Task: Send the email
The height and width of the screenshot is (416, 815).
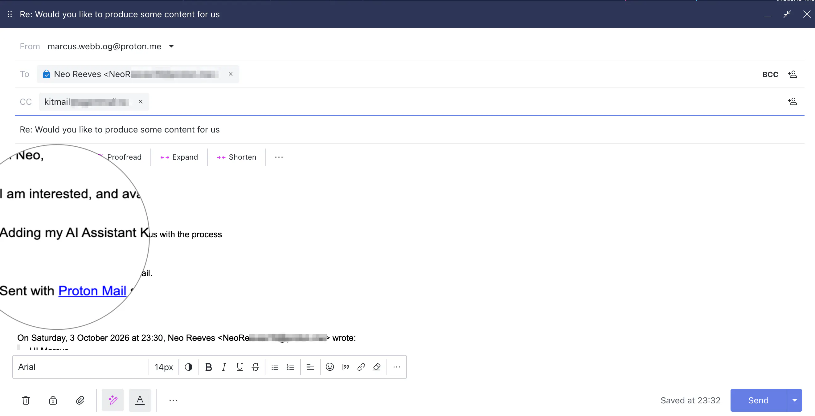Action: click(758, 401)
